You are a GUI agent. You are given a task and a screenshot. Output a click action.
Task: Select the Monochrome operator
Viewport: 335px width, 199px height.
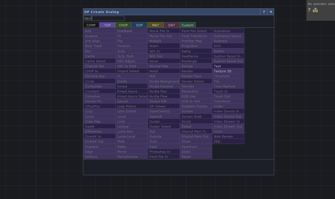click(132, 157)
